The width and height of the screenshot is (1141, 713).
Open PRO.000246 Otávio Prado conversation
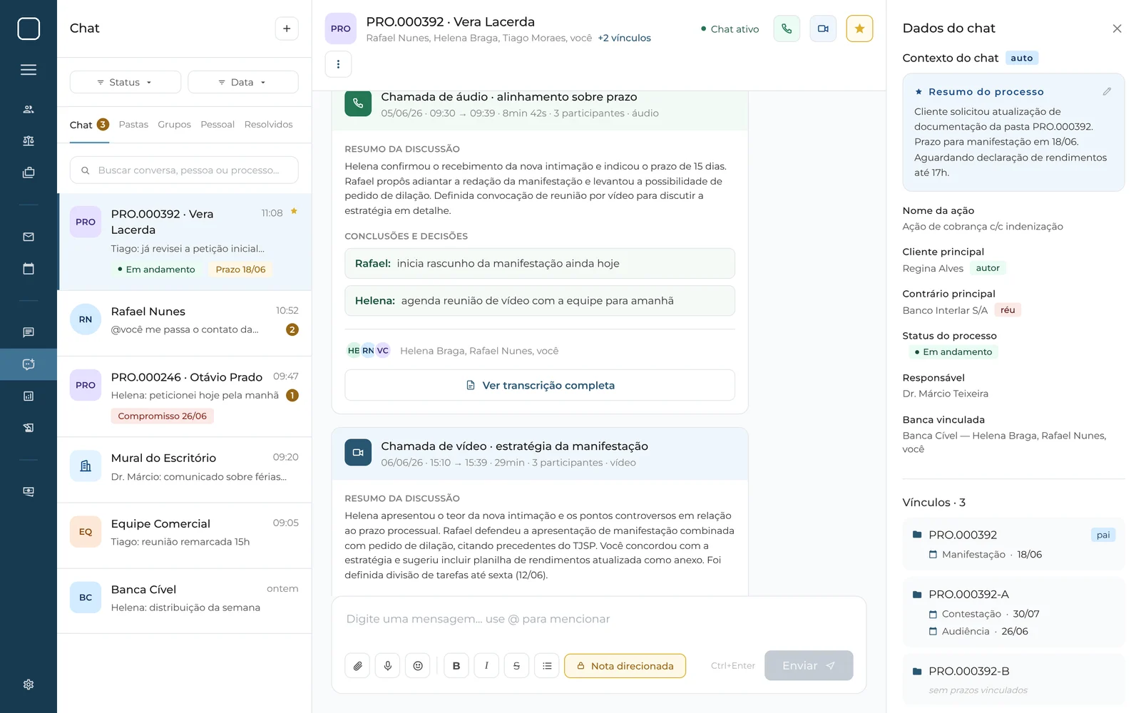point(184,396)
